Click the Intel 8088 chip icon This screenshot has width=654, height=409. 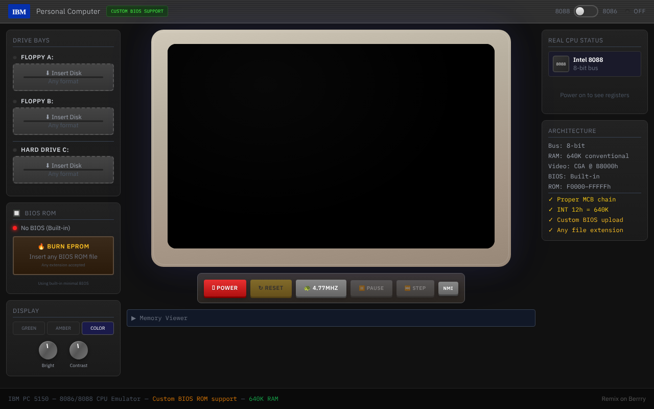coord(560,64)
